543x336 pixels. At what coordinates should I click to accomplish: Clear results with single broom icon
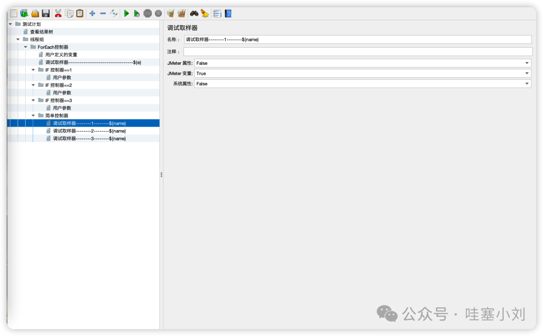tap(170, 14)
